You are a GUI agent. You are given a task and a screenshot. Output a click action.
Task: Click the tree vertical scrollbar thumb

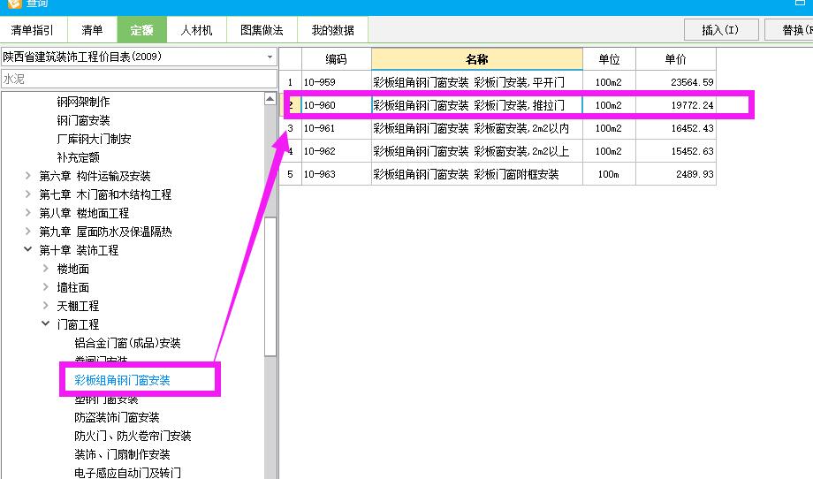pyautogui.click(x=270, y=286)
